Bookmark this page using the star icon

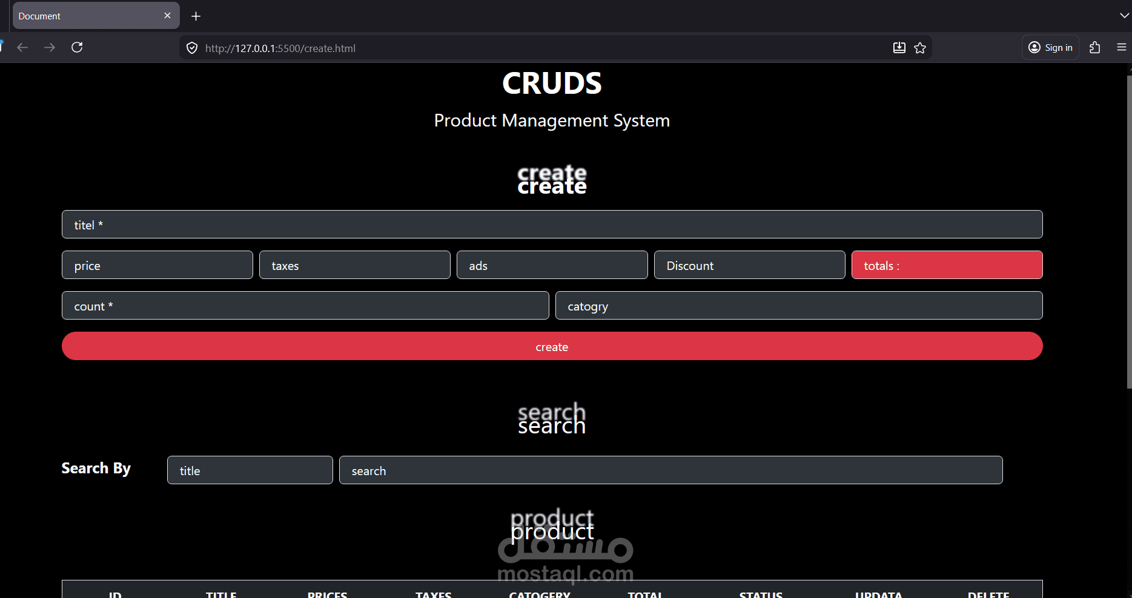tap(920, 47)
